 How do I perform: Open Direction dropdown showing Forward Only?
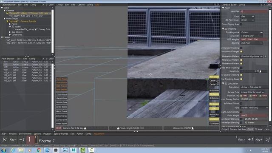click(252, 36)
